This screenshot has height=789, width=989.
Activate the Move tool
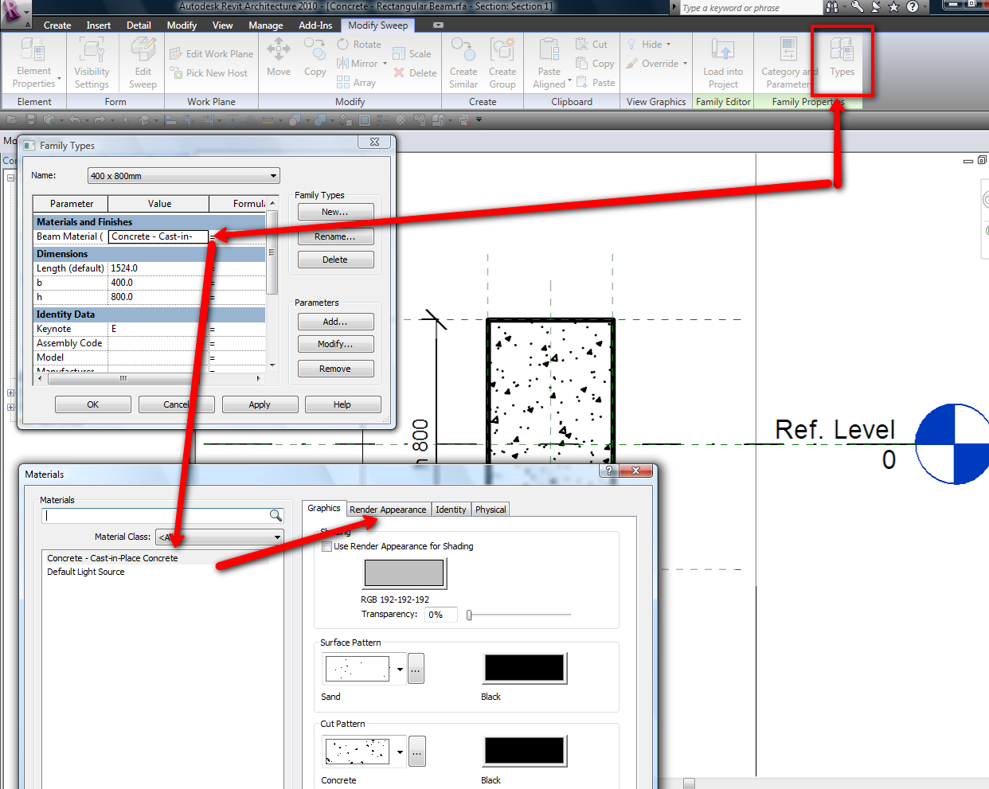click(279, 57)
